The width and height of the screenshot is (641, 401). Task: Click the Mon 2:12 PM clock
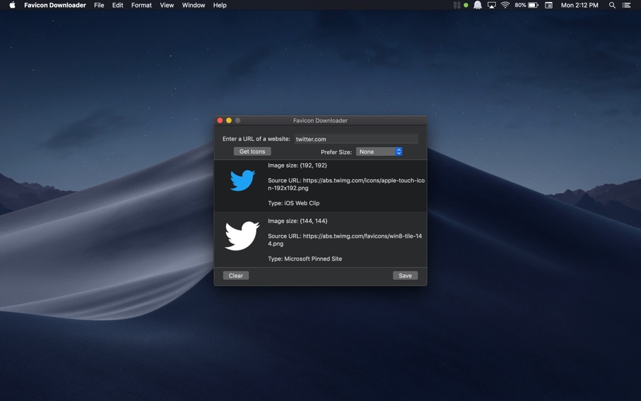click(580, 5)
